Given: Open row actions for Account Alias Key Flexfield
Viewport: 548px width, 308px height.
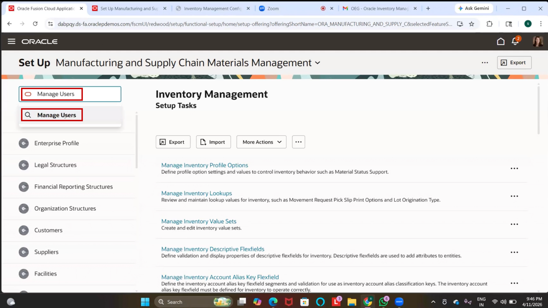Looking at the screenshot, I should [514, 283].
